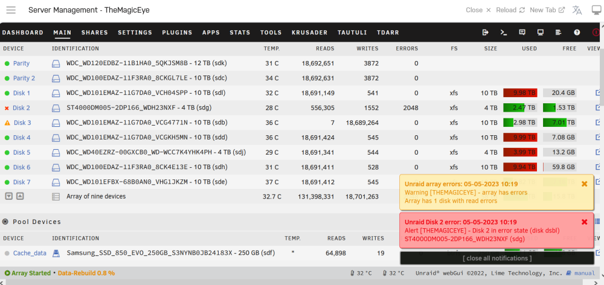Image resolution: width=604 pixels, height=285 pixels.
Task: Click the Data-Rebuild 0.8 % status text
Action: pos(86,273)
